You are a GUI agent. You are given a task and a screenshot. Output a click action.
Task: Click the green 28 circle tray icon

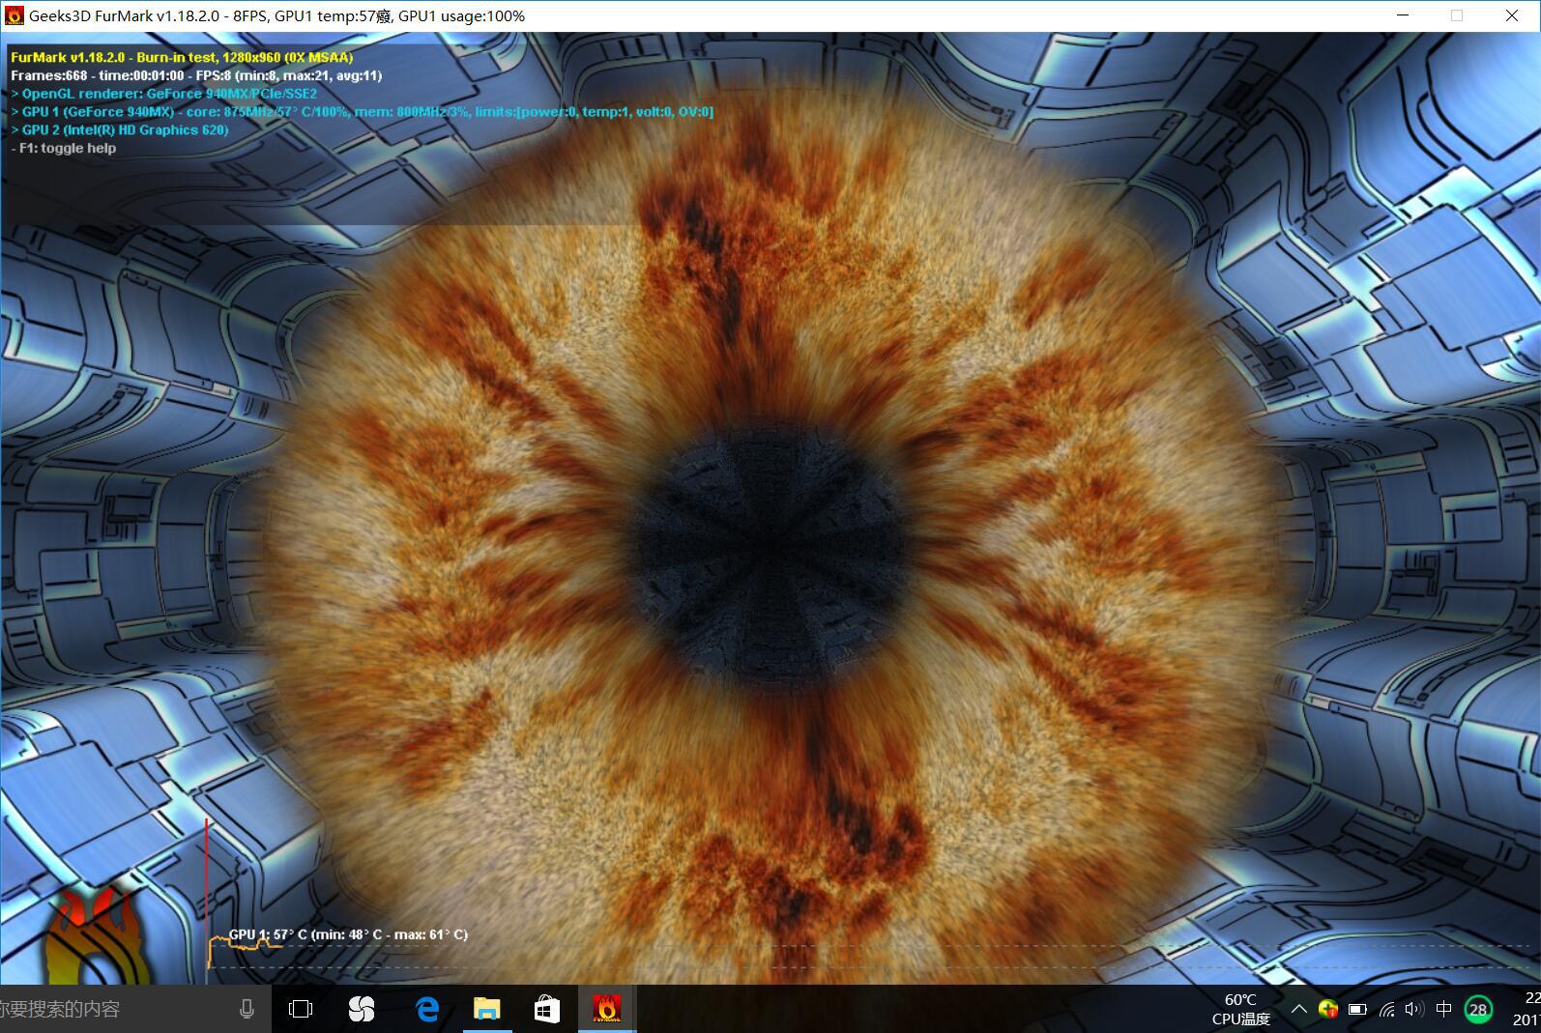point(1477,1010)
